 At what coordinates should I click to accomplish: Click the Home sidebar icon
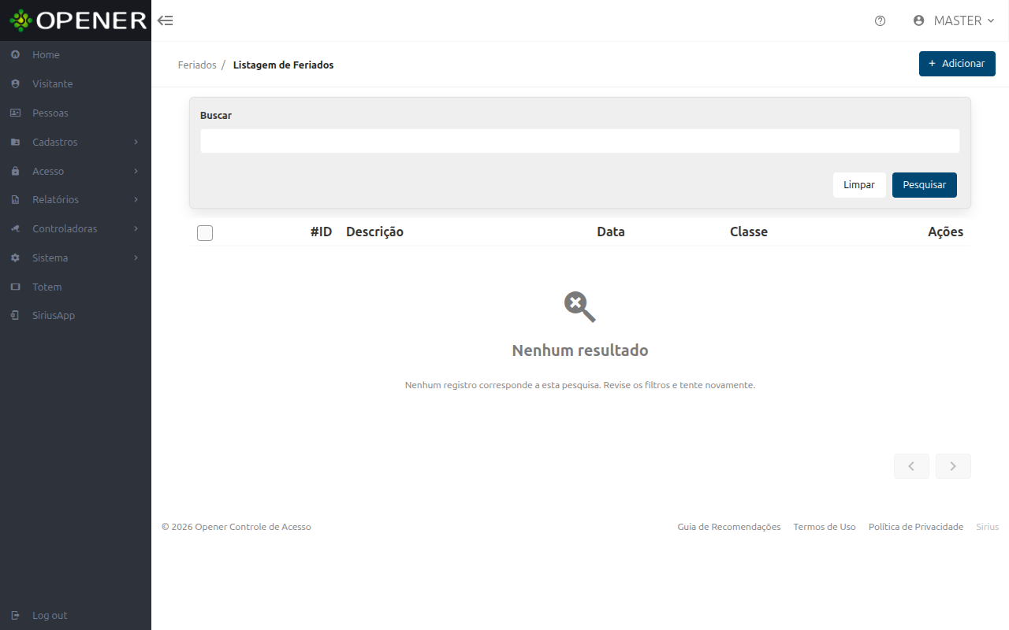pyautogui.click(x=15, y=55)
